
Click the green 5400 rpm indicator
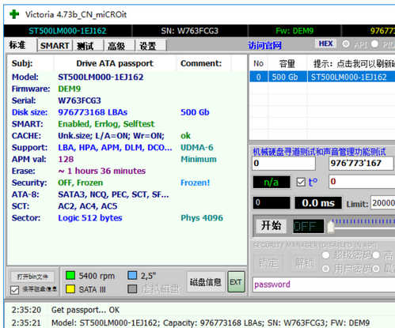tap(70, 276)
